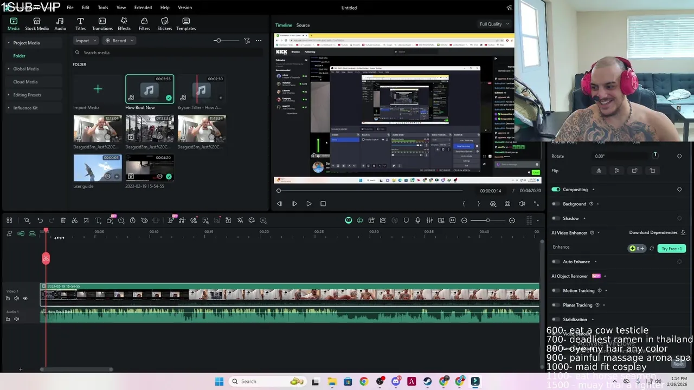694x390 pixels.
Task: Zoom in timeline with plus button
Action: (512, 220)
